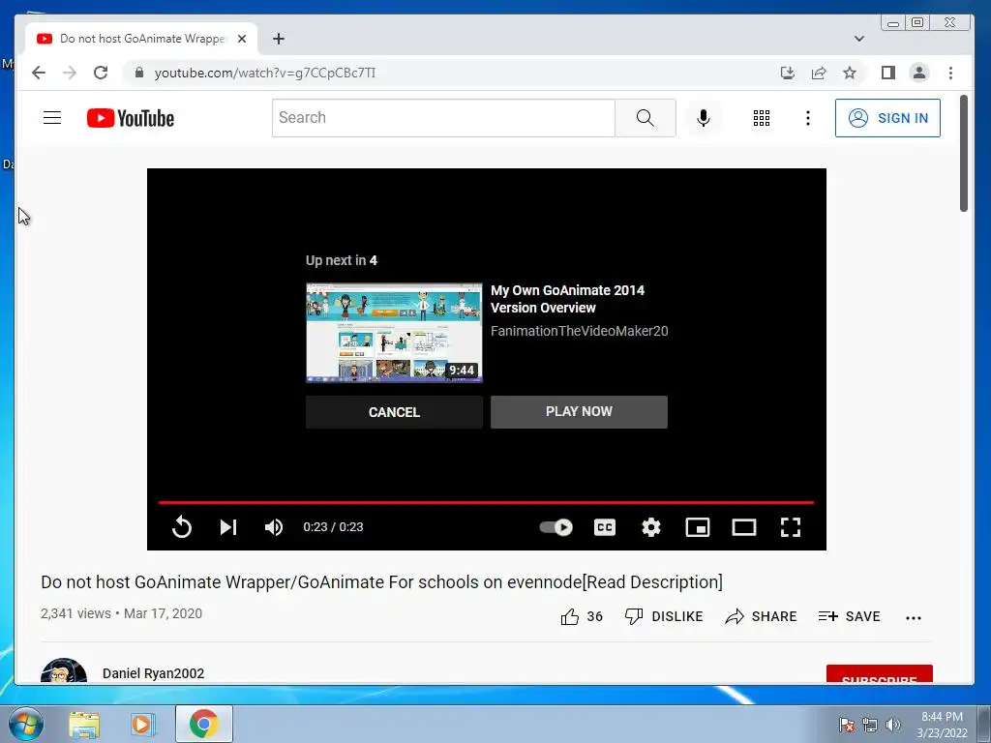Launch Windows Media Player taskbar icon
Screen dimensions: 991x743
pos(143,724)
